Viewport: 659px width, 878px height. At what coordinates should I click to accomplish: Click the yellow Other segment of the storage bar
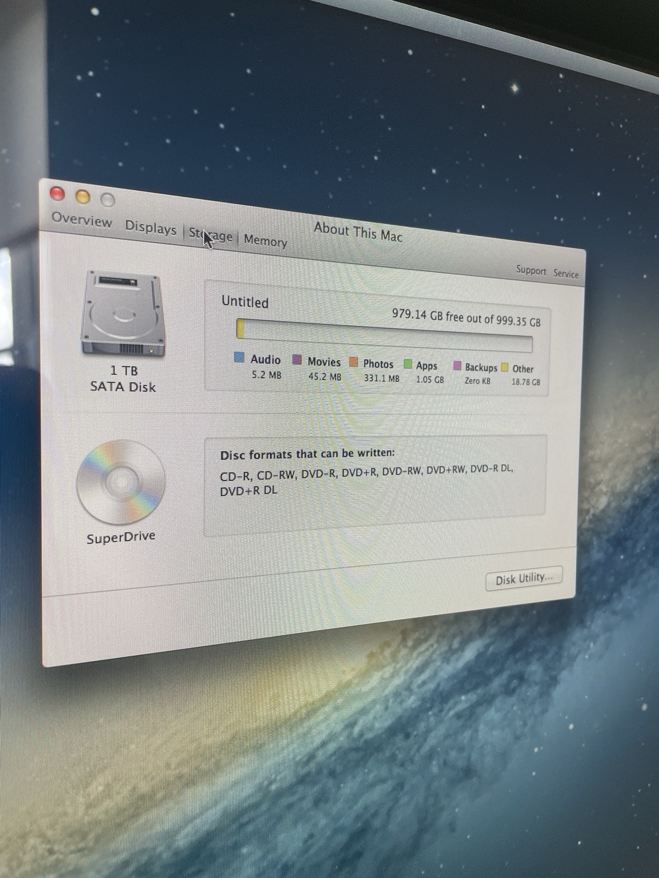point(240,328)
